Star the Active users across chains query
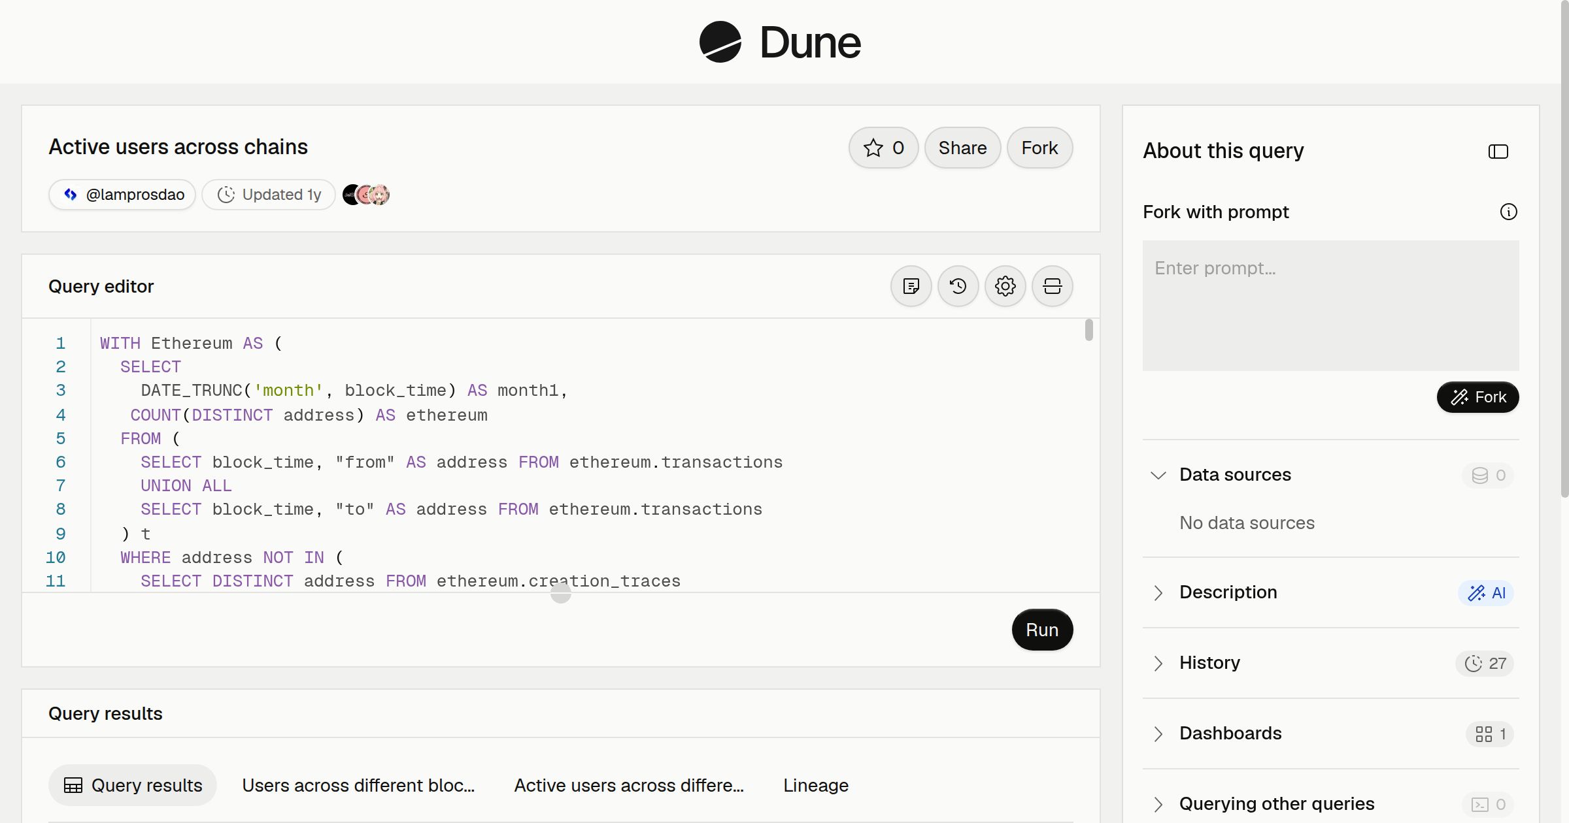1569x823 pixels. (x=884, y=148)
